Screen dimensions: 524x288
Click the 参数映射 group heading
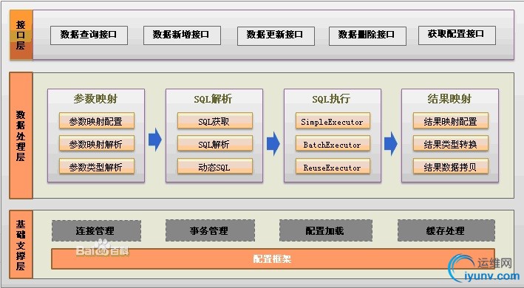click(x=95, y=99)
